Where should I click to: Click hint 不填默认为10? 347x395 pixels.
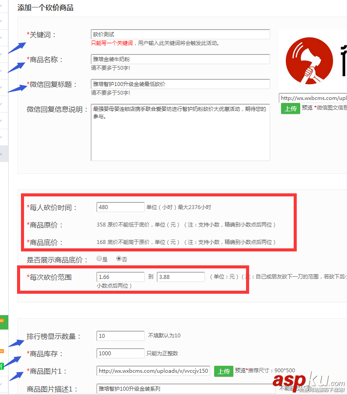[164, 336]
